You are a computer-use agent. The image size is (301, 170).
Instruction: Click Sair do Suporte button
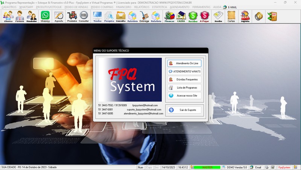184,110
